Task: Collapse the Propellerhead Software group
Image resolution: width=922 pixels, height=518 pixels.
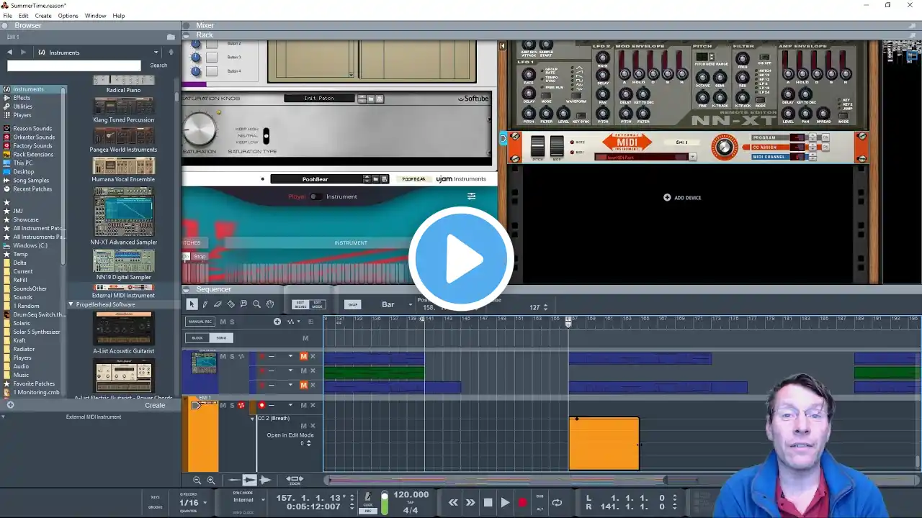Action: (71, 304)
